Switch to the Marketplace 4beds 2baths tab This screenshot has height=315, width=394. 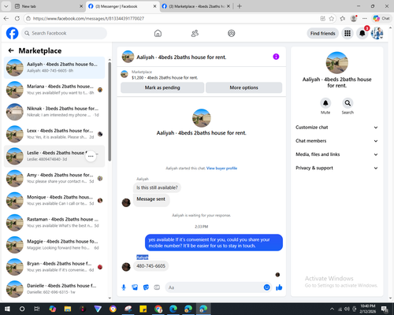click(x=195, y=6)
